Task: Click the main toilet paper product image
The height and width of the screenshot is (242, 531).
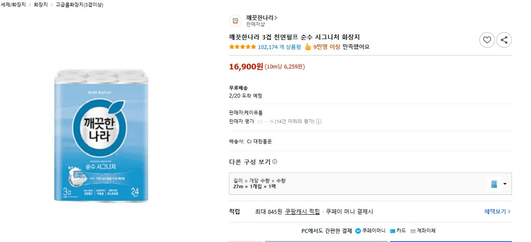Action: click(x=101, y=135)
